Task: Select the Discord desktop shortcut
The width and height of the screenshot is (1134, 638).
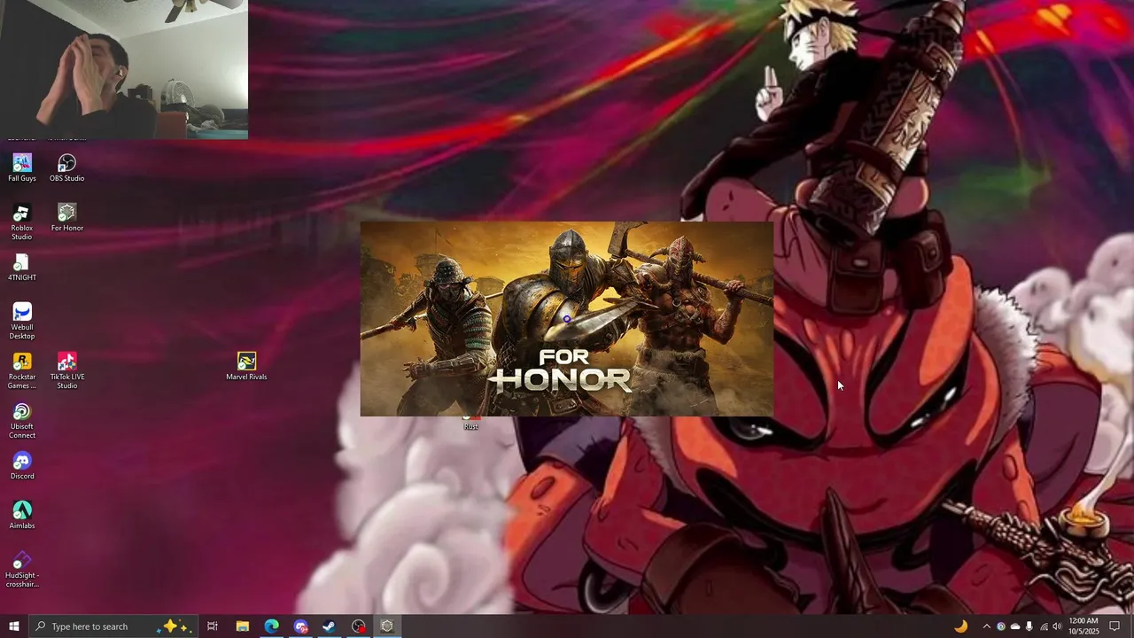Action: (22, 465)
